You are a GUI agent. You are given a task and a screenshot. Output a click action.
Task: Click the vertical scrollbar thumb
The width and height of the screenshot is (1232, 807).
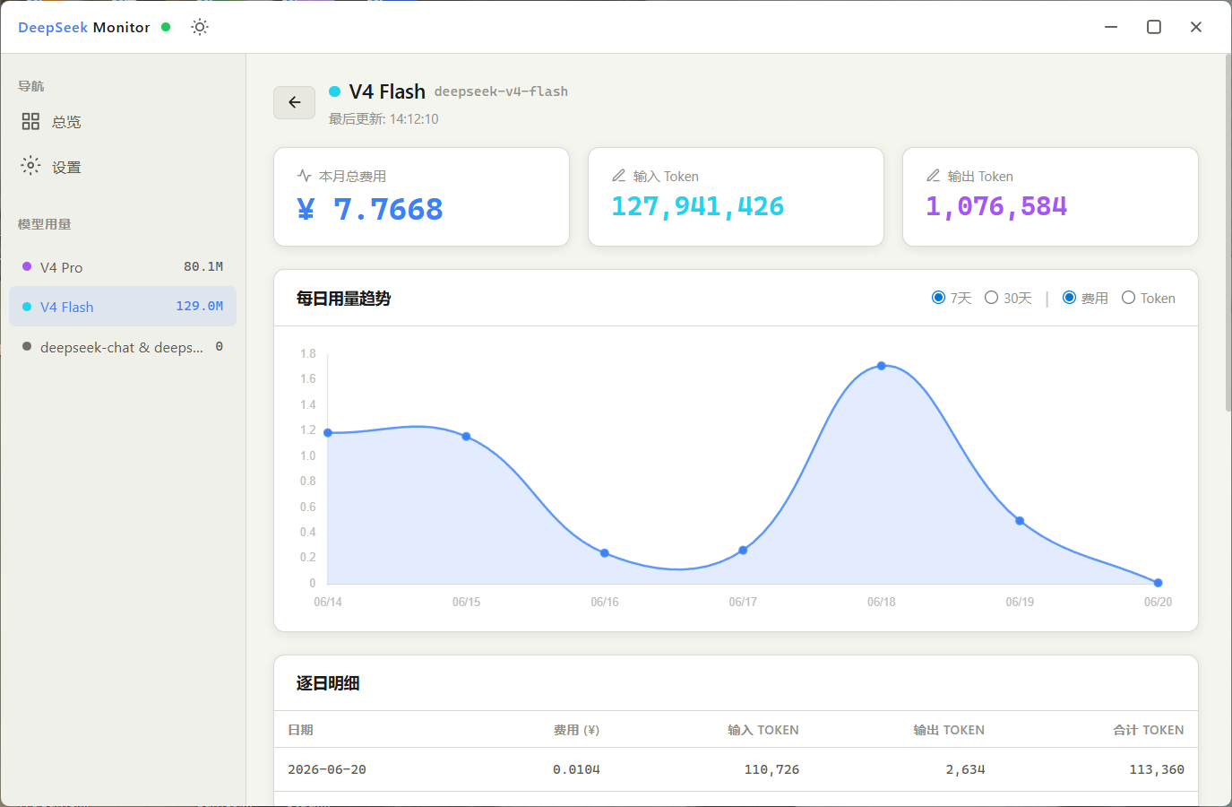(x=1228, y=233)
